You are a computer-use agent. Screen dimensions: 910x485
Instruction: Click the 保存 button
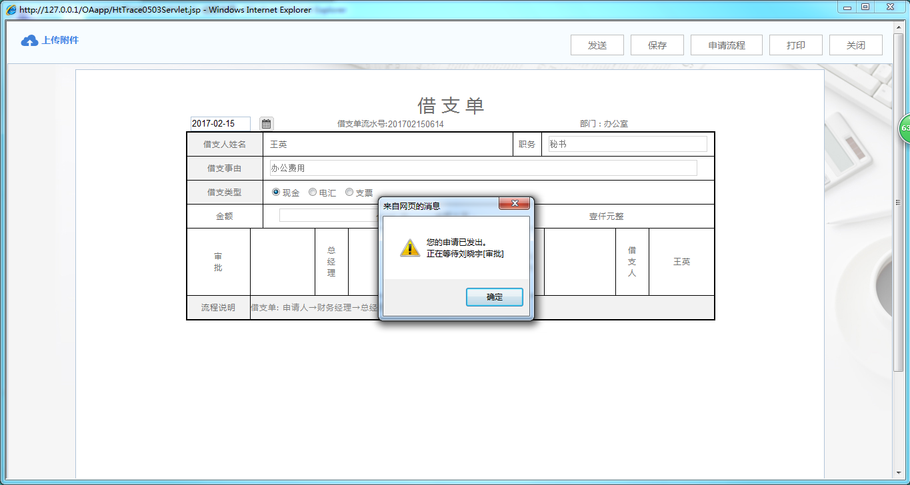pyautogui.click(x=656, y=45)
